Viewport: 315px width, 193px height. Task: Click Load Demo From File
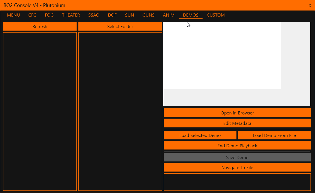pyautogui.click(x=274, y=135)
